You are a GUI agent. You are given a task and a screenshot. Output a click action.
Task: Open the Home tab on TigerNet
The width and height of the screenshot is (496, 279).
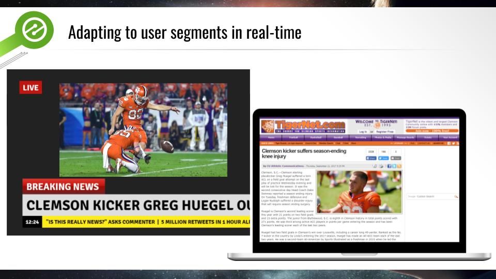[x=271, y=137]
